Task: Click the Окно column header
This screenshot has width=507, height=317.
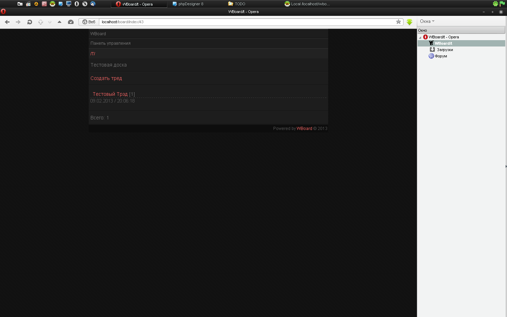Action: click(461, 30)
